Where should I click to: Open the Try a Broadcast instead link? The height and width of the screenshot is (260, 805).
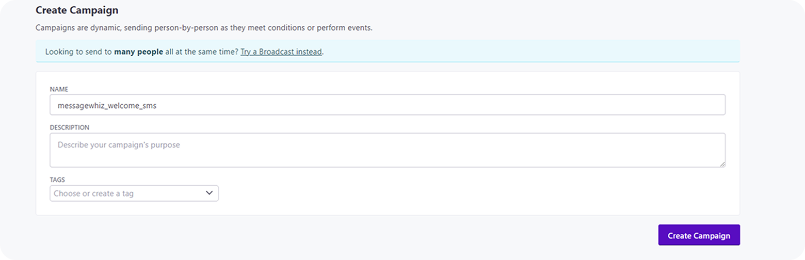click(x=281, y=52)
